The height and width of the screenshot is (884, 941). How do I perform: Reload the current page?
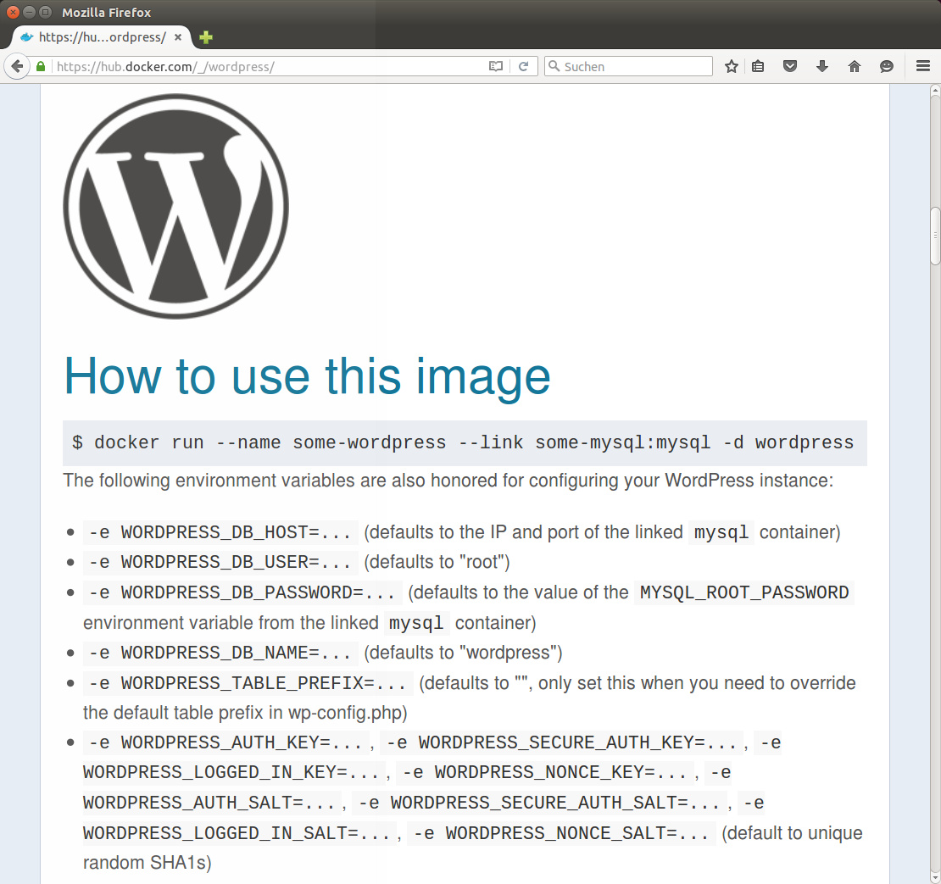click(x=524, y=66)
